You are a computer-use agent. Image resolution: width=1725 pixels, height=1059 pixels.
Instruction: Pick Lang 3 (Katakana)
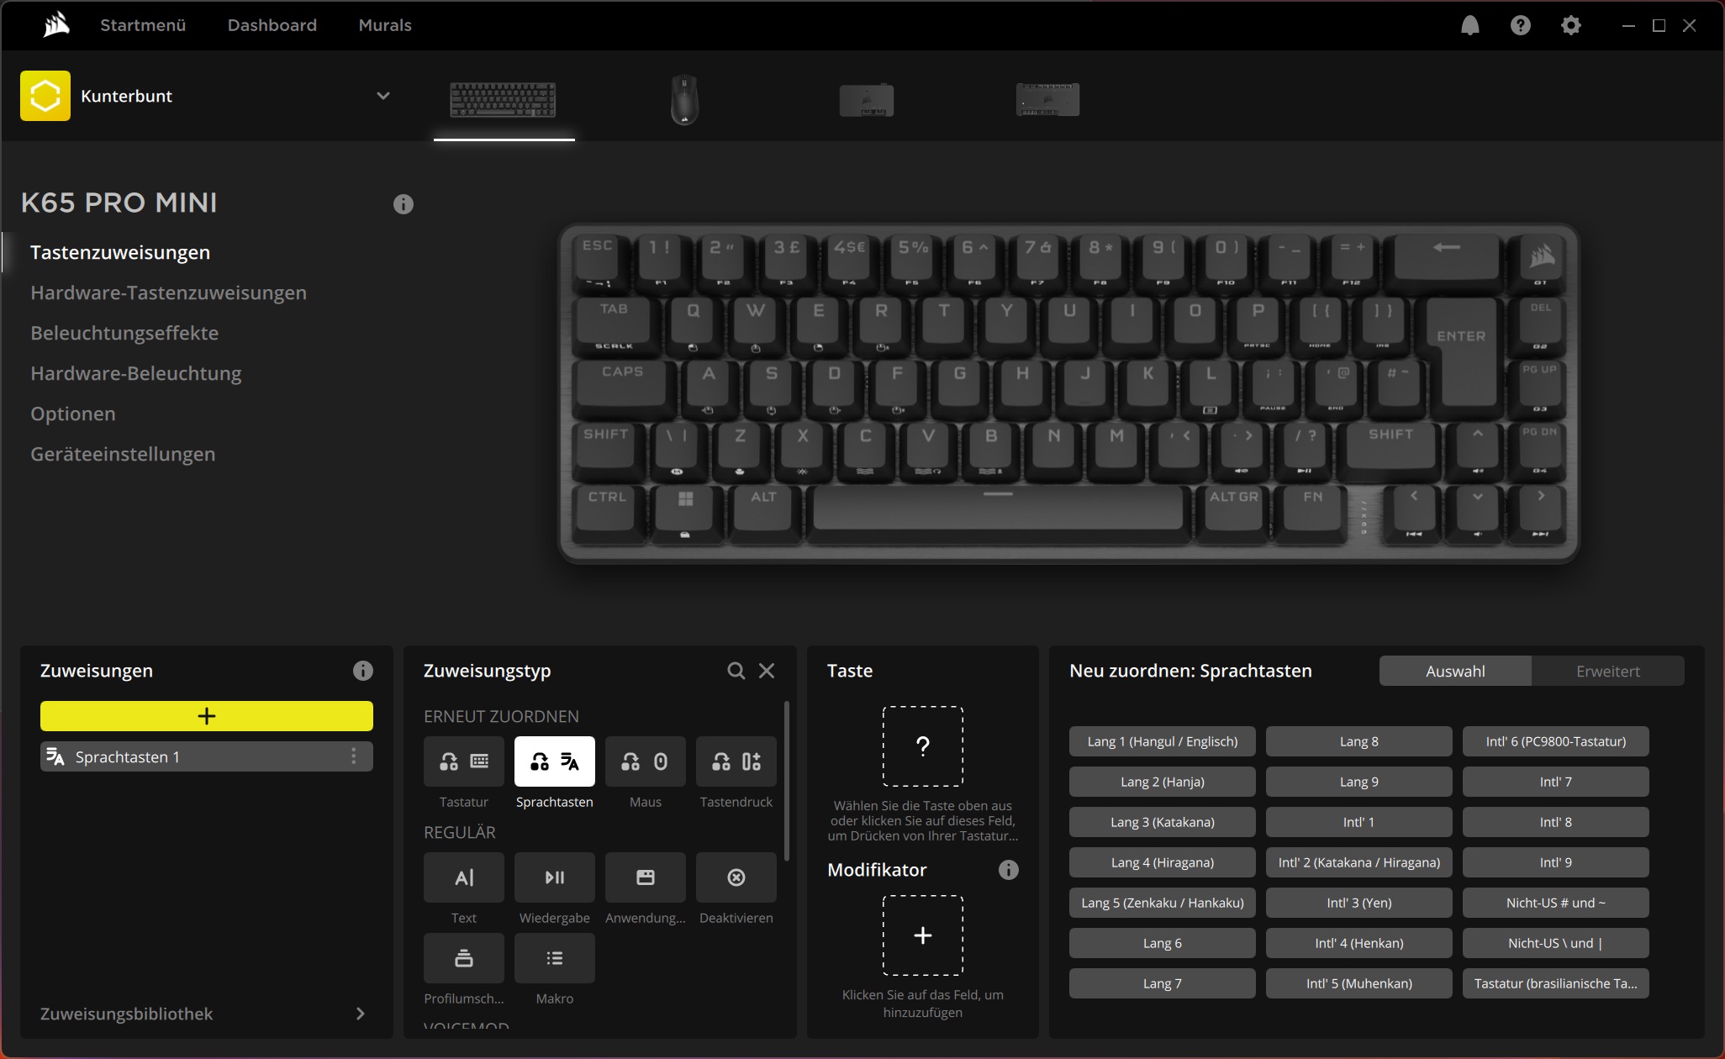pyautogui.click(x=1163, y=822)
